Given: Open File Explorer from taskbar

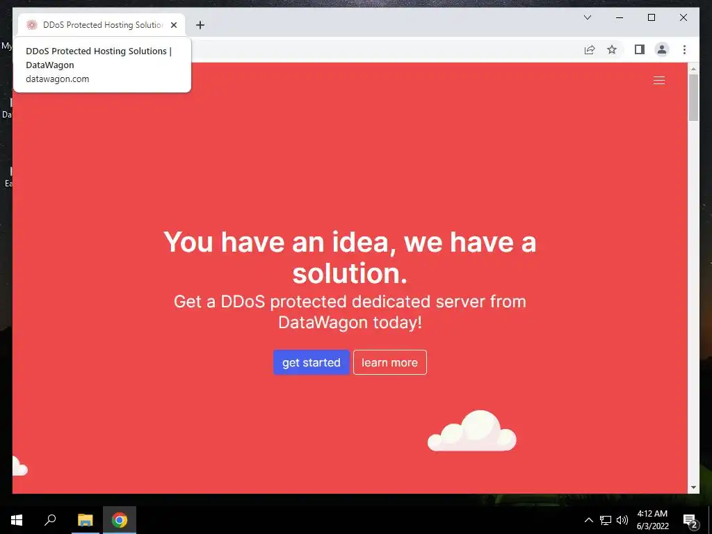Looking at the screenshot, I should tap(85, 520).
